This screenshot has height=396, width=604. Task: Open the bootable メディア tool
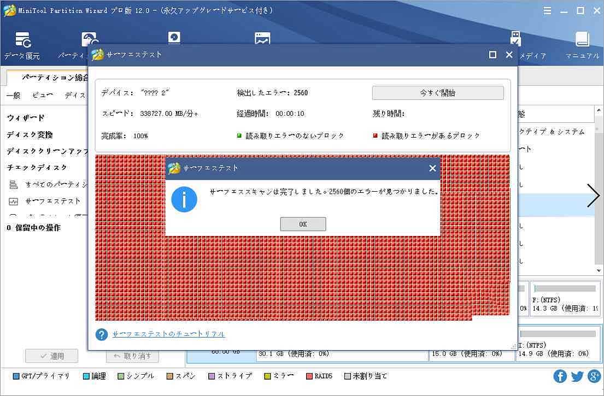click(515, 39)
